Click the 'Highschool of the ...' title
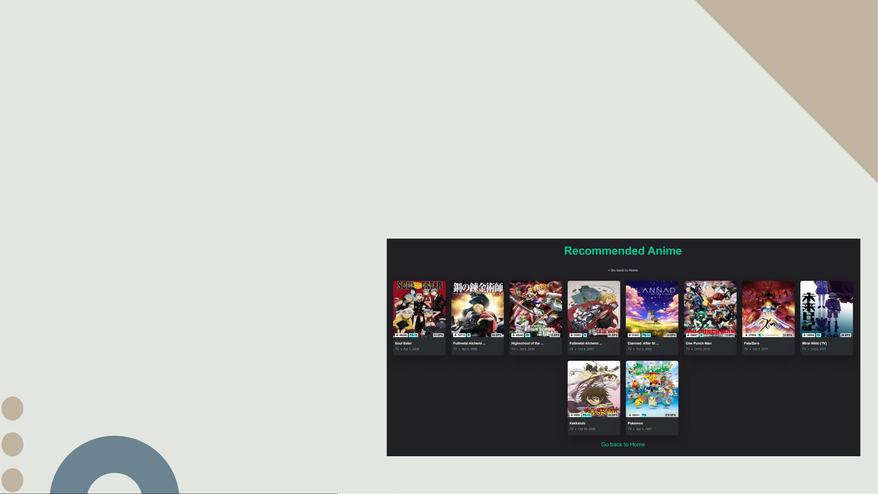Screen dimensions: 878x494 [527, 343]
